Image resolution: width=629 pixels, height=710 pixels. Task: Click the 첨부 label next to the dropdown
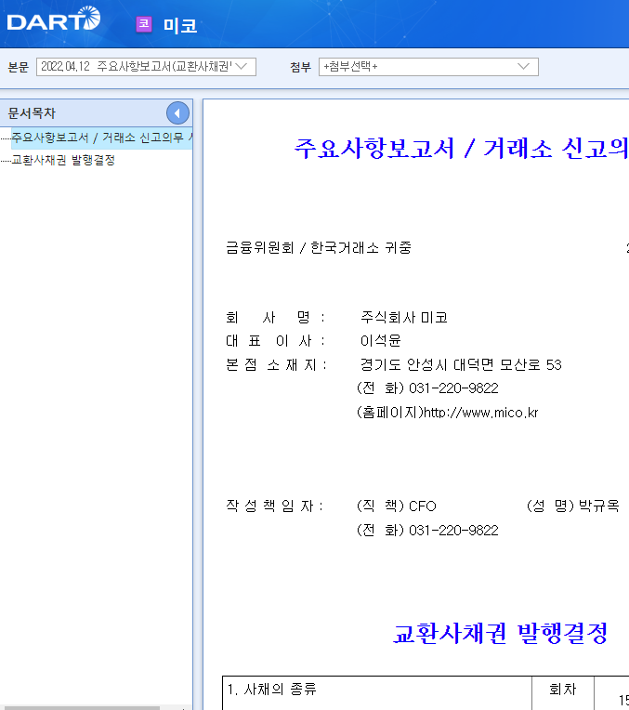(301, 67)
